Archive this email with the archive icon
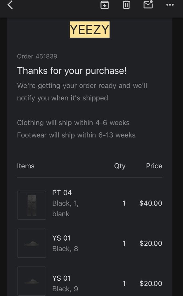 [104, 5]
